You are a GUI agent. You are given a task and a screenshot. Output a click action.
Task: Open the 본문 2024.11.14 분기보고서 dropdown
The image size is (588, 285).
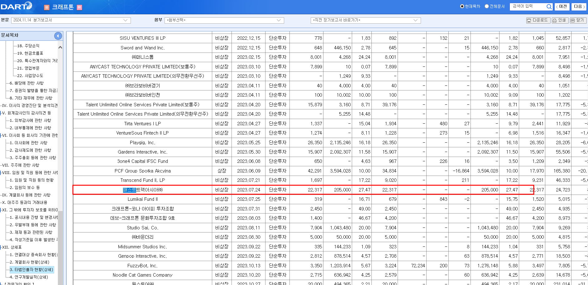(x=71, y=20)
